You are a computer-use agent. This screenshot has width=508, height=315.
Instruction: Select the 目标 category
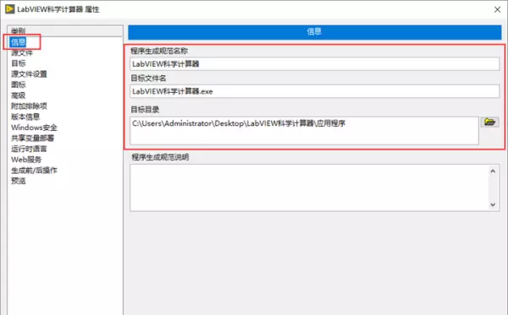[19, 63]
